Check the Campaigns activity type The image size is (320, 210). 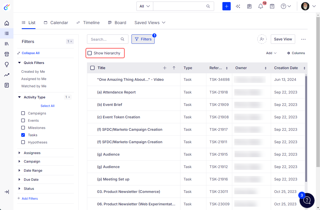pyautogui.click(x=23, y=113)
